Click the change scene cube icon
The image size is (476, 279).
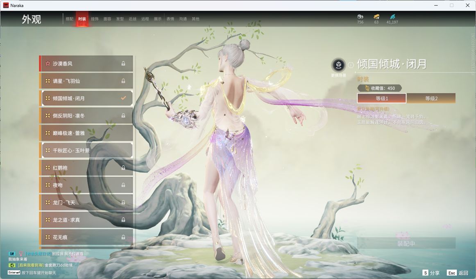point(338,65)
